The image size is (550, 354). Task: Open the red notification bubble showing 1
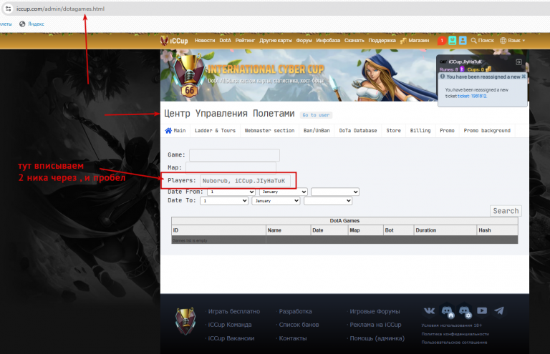(x=442, y=41)
